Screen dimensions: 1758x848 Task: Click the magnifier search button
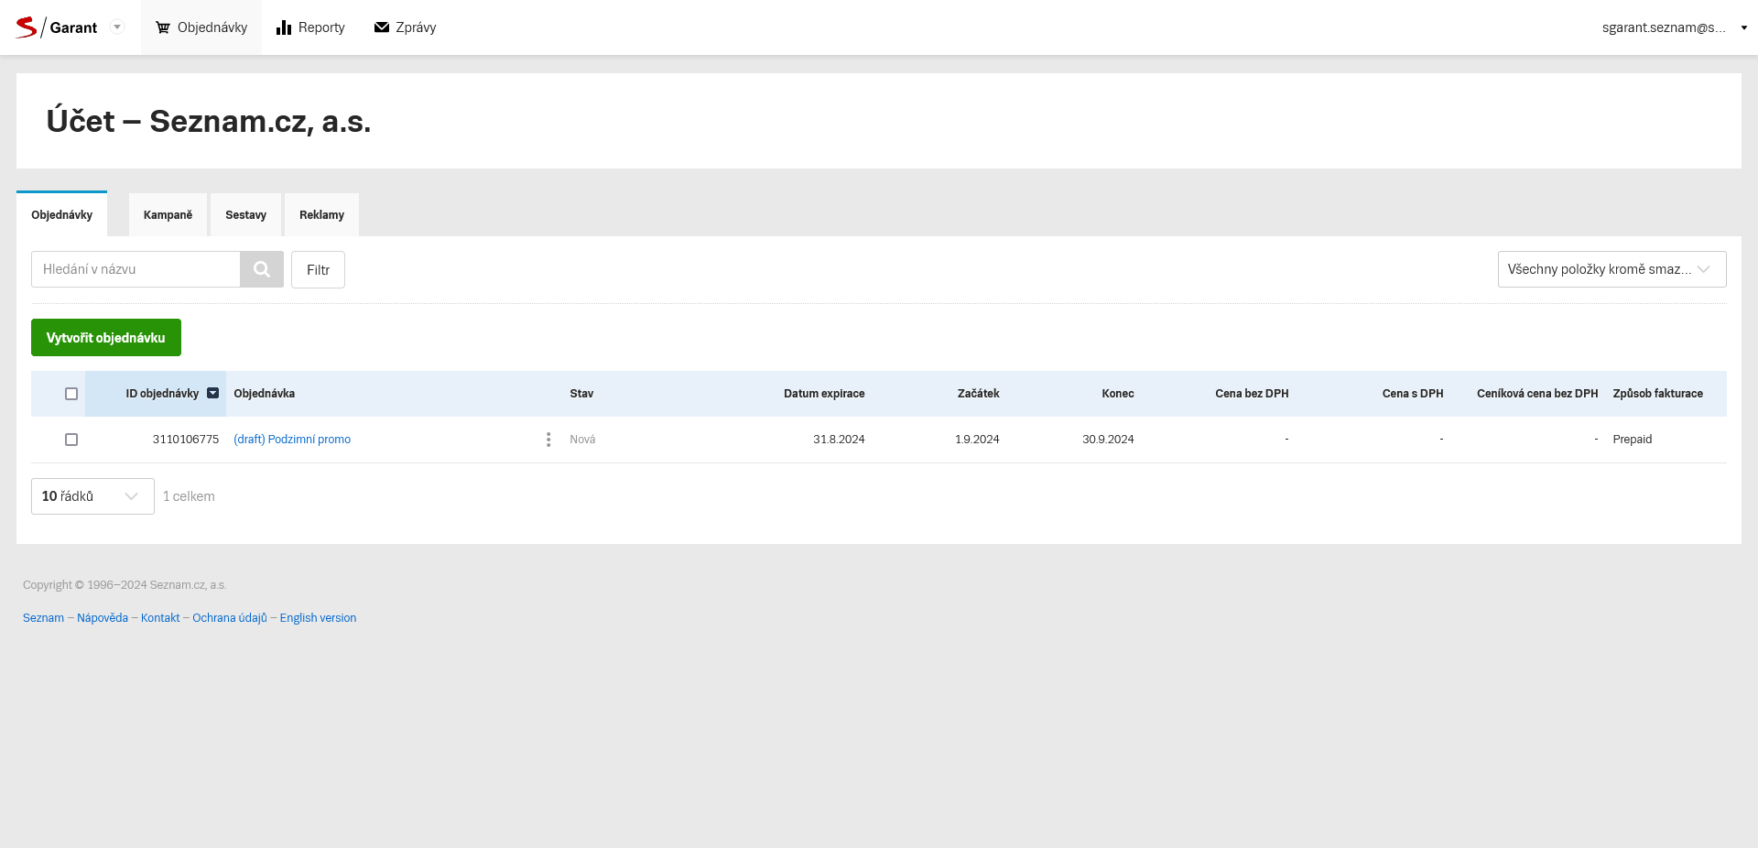coord(262,269)
